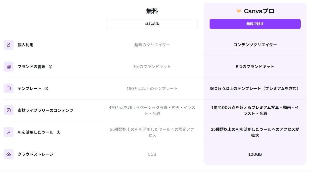Viewport: 311px width, 172px height.
Task: Click the 1億4100万点を超えるプレミアム写真 cell
Action: click(255, 110)
